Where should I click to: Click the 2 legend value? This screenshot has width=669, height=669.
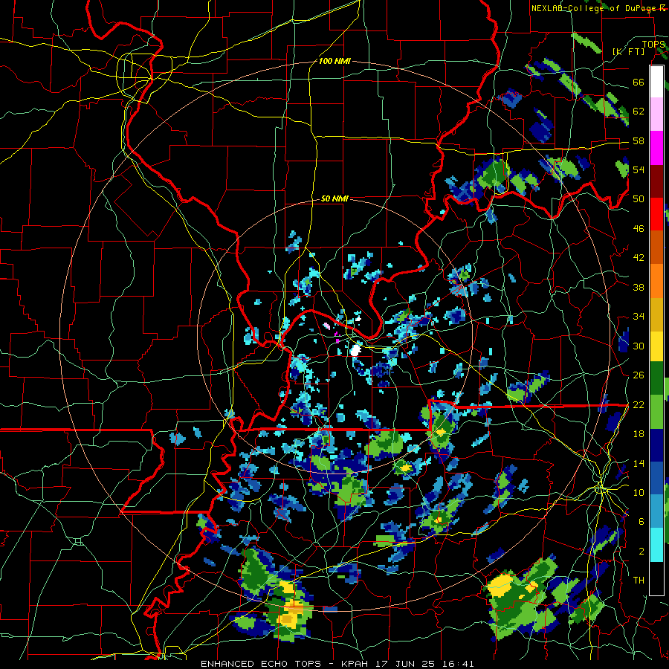point(641,552)
